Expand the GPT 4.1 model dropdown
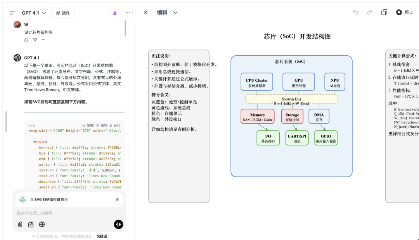Viewport: 419px width, 240px height. pyautogui.click(x=35, y=12)
